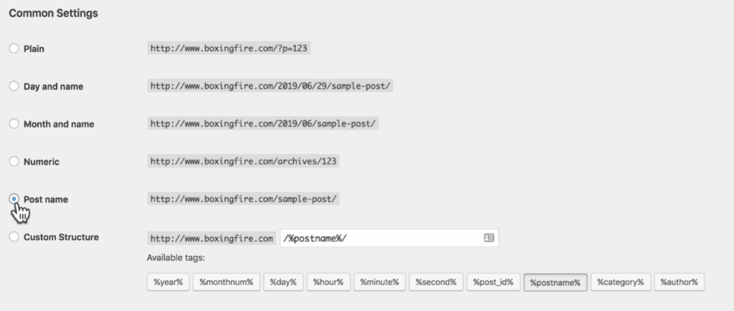Add the %post_id% tag

(x=493, y=282)
